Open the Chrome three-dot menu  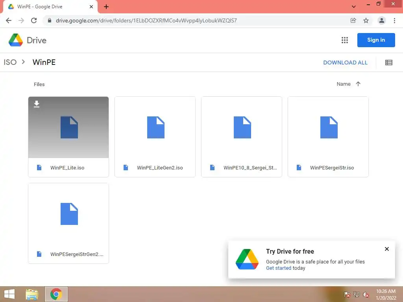coord(394,20)
